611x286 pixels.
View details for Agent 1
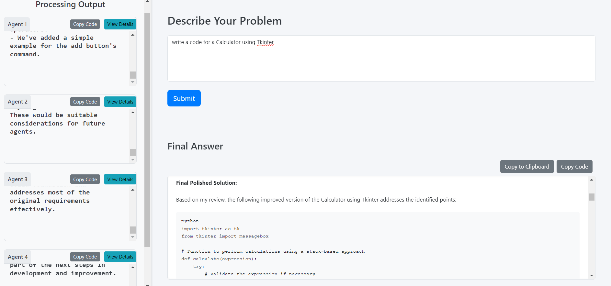pyautogui.click(x=120, y=24)
